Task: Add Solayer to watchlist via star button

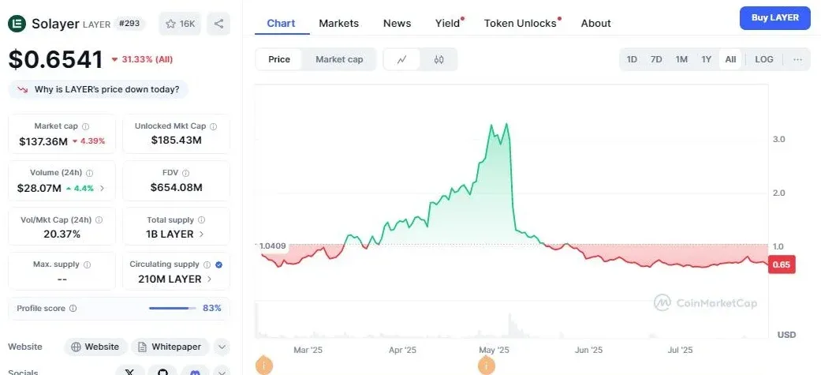Action: [x=180, y=24]
